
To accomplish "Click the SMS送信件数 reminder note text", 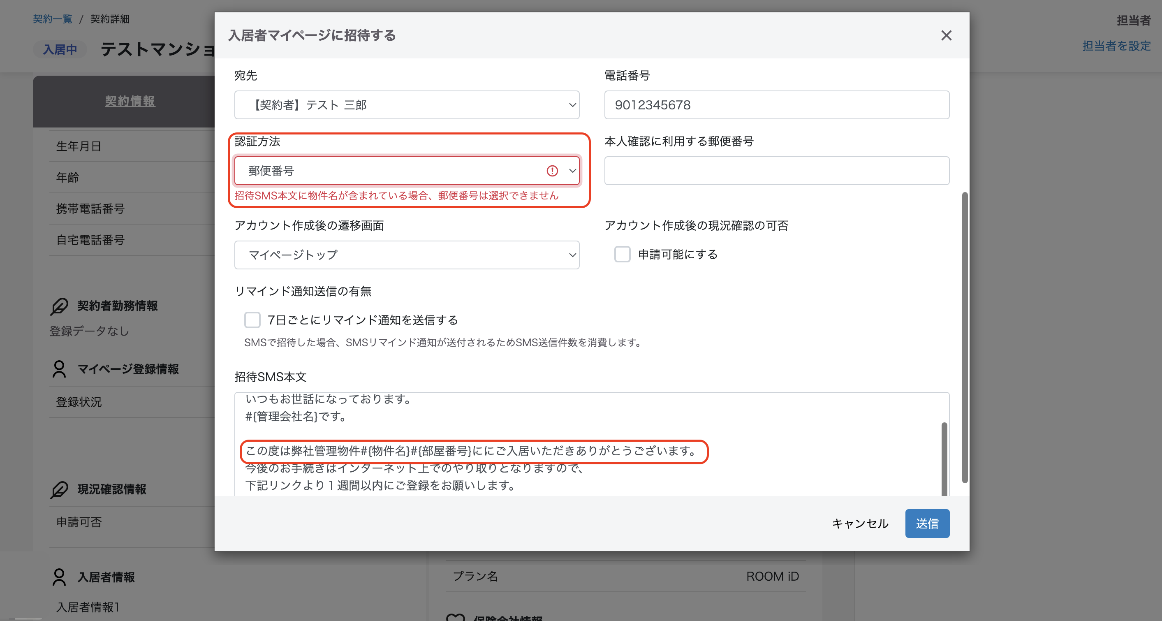I will click(x=444, y=343).
